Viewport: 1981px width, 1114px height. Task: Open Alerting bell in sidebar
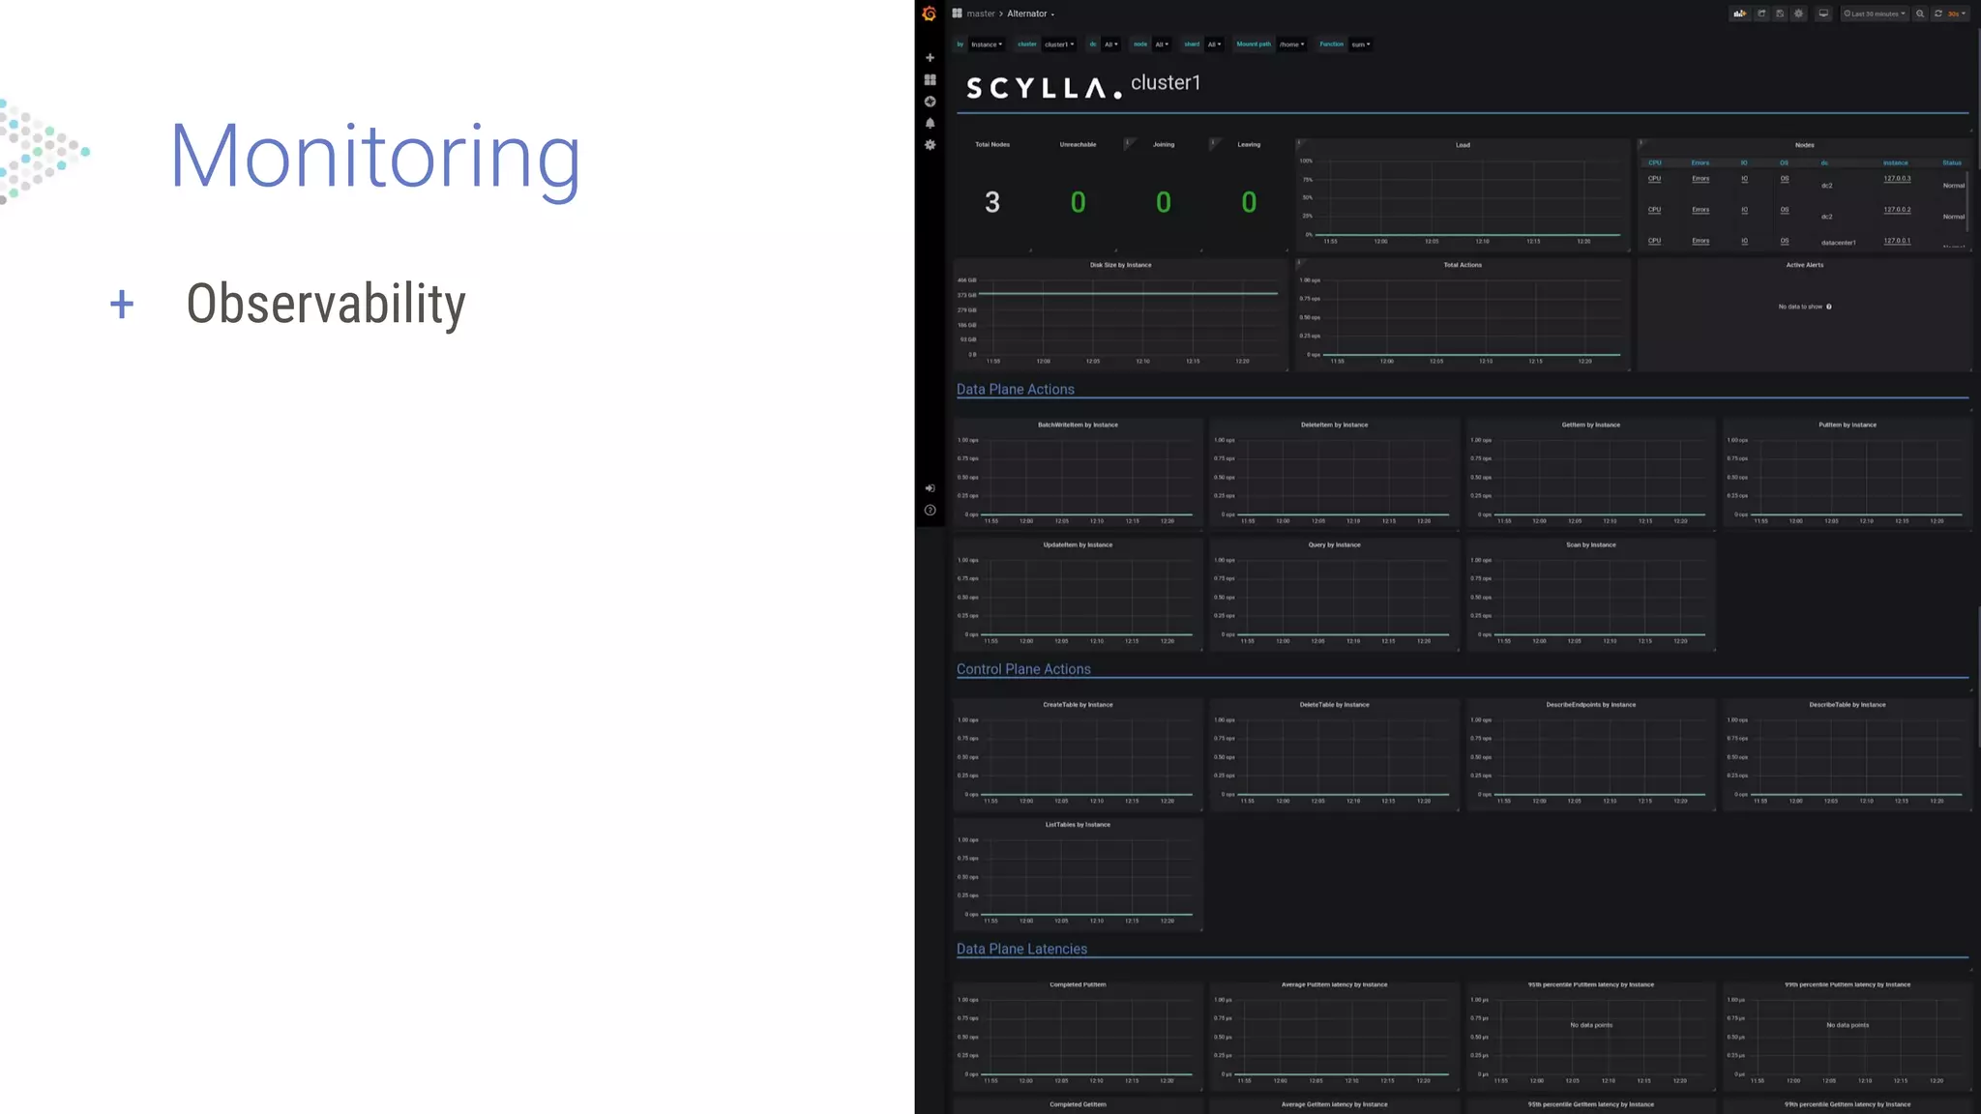point(930,123)
